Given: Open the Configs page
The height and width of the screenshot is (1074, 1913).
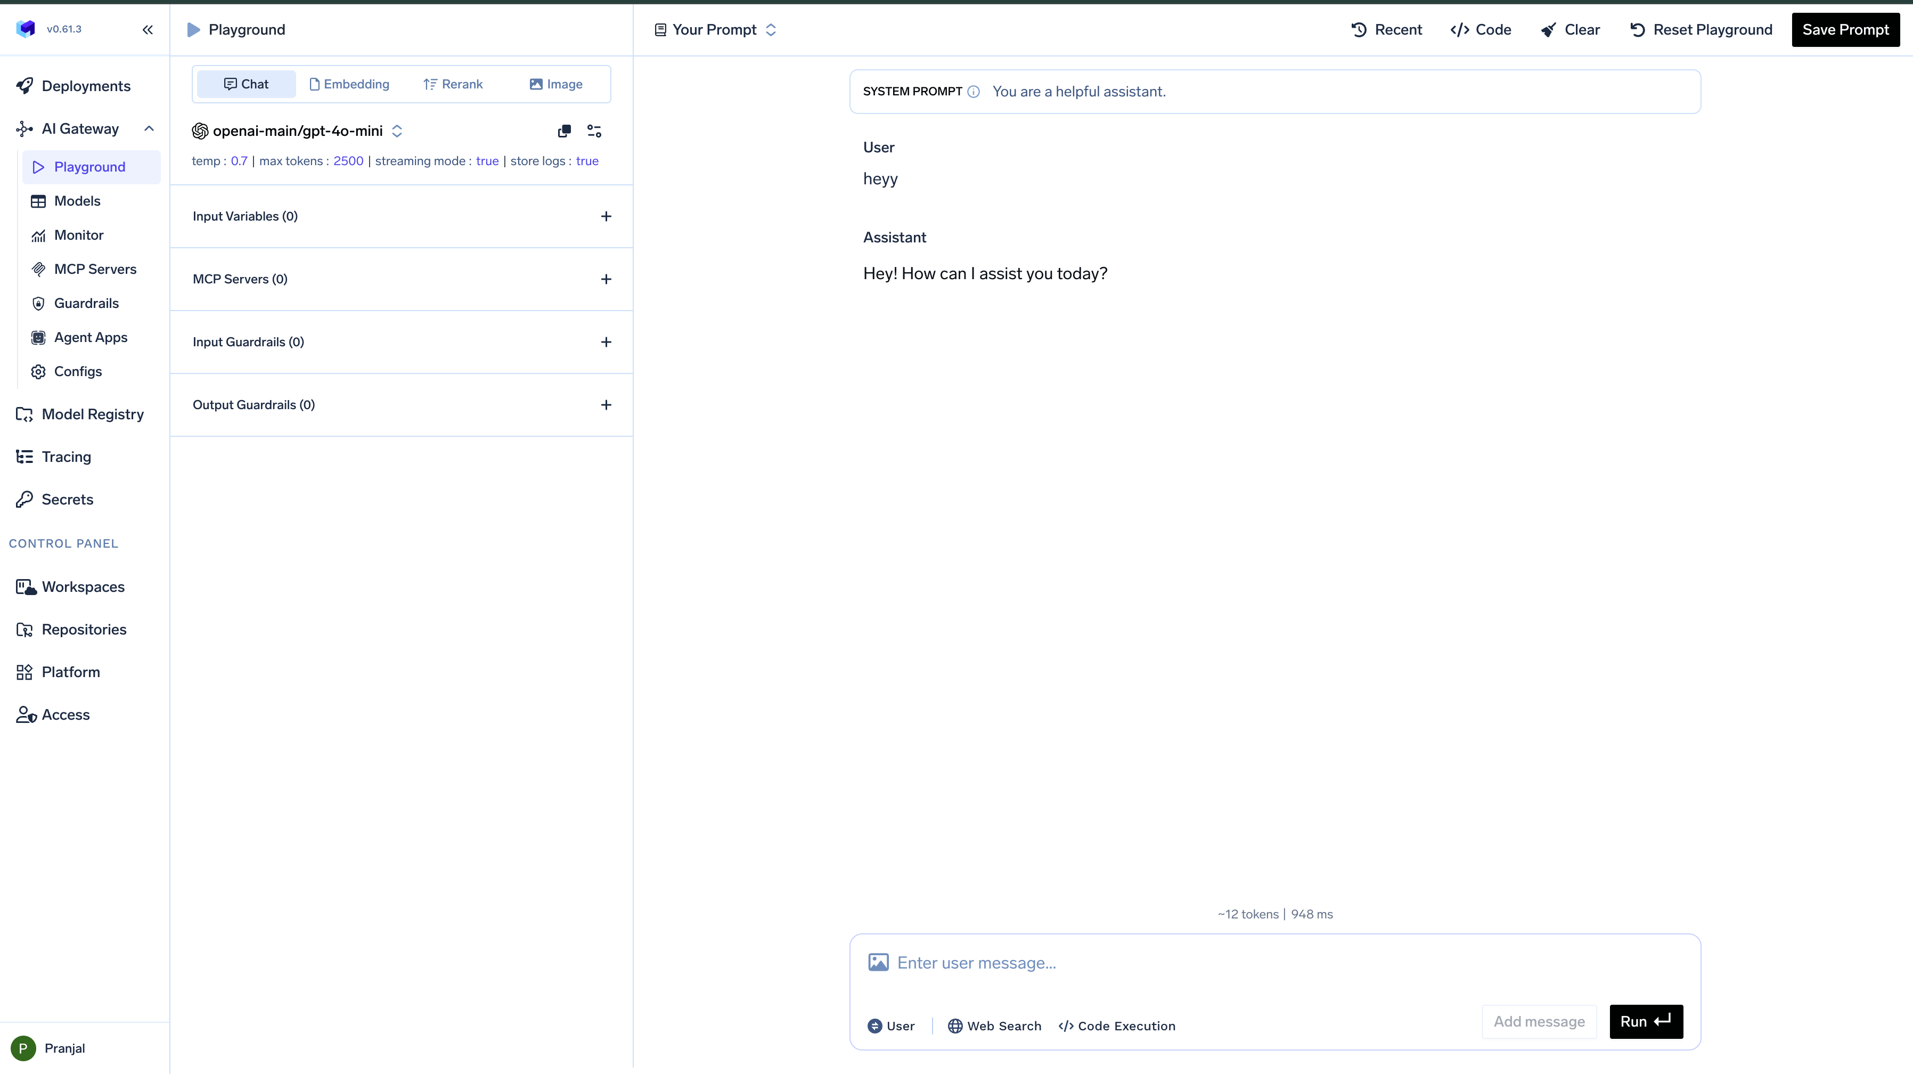Looking at the screenshot, I should point(77,372).
